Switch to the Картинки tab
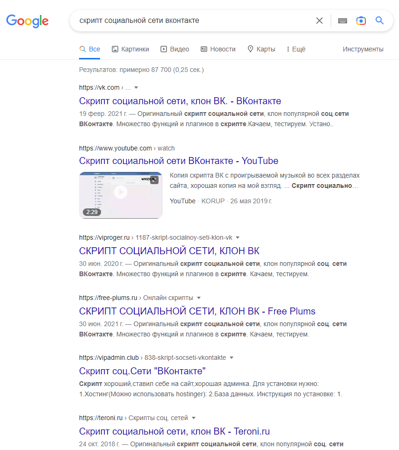This screenshot has width=399, height=450. (131, 49)
